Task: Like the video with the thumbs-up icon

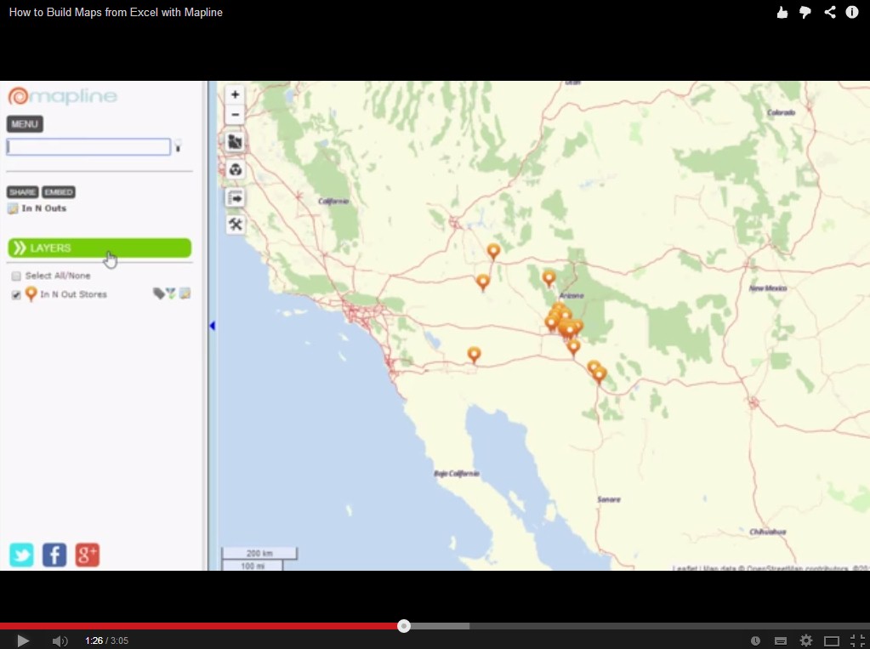Action: point(782,12)
